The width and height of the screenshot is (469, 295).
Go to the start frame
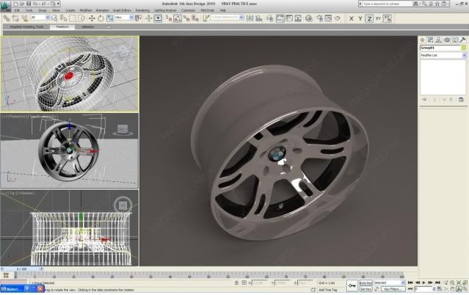(410, 283)
